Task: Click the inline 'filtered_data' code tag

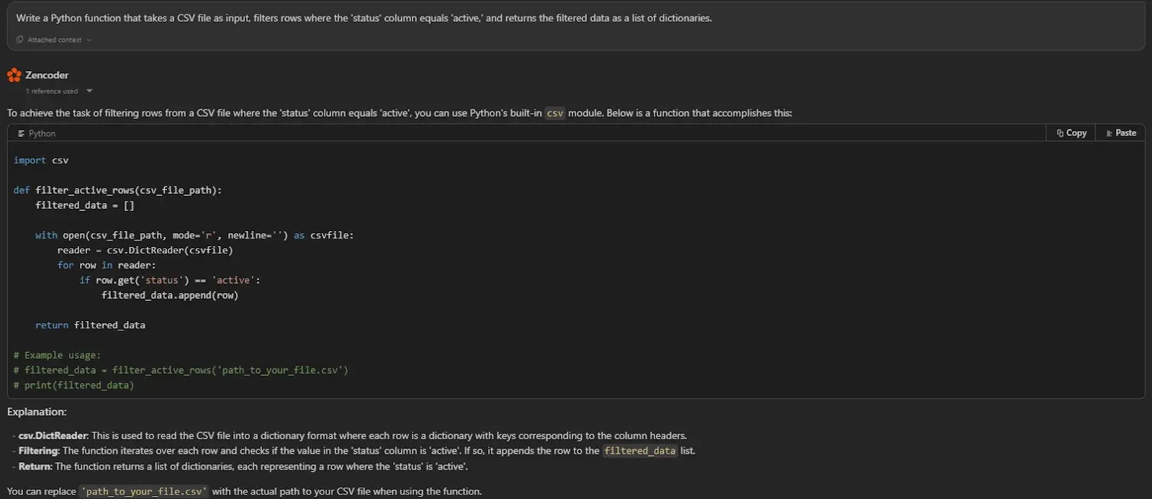Action: (x=640, y=451)
